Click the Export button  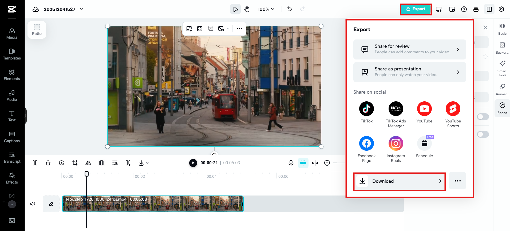coord(416,9)
